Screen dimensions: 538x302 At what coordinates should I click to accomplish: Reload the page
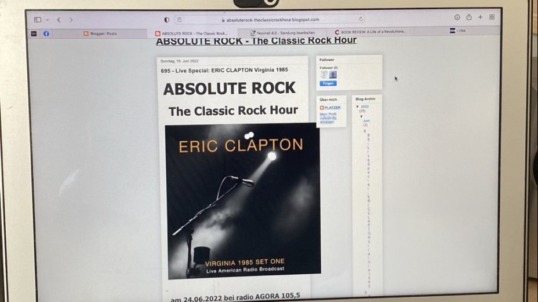(361, 19)
